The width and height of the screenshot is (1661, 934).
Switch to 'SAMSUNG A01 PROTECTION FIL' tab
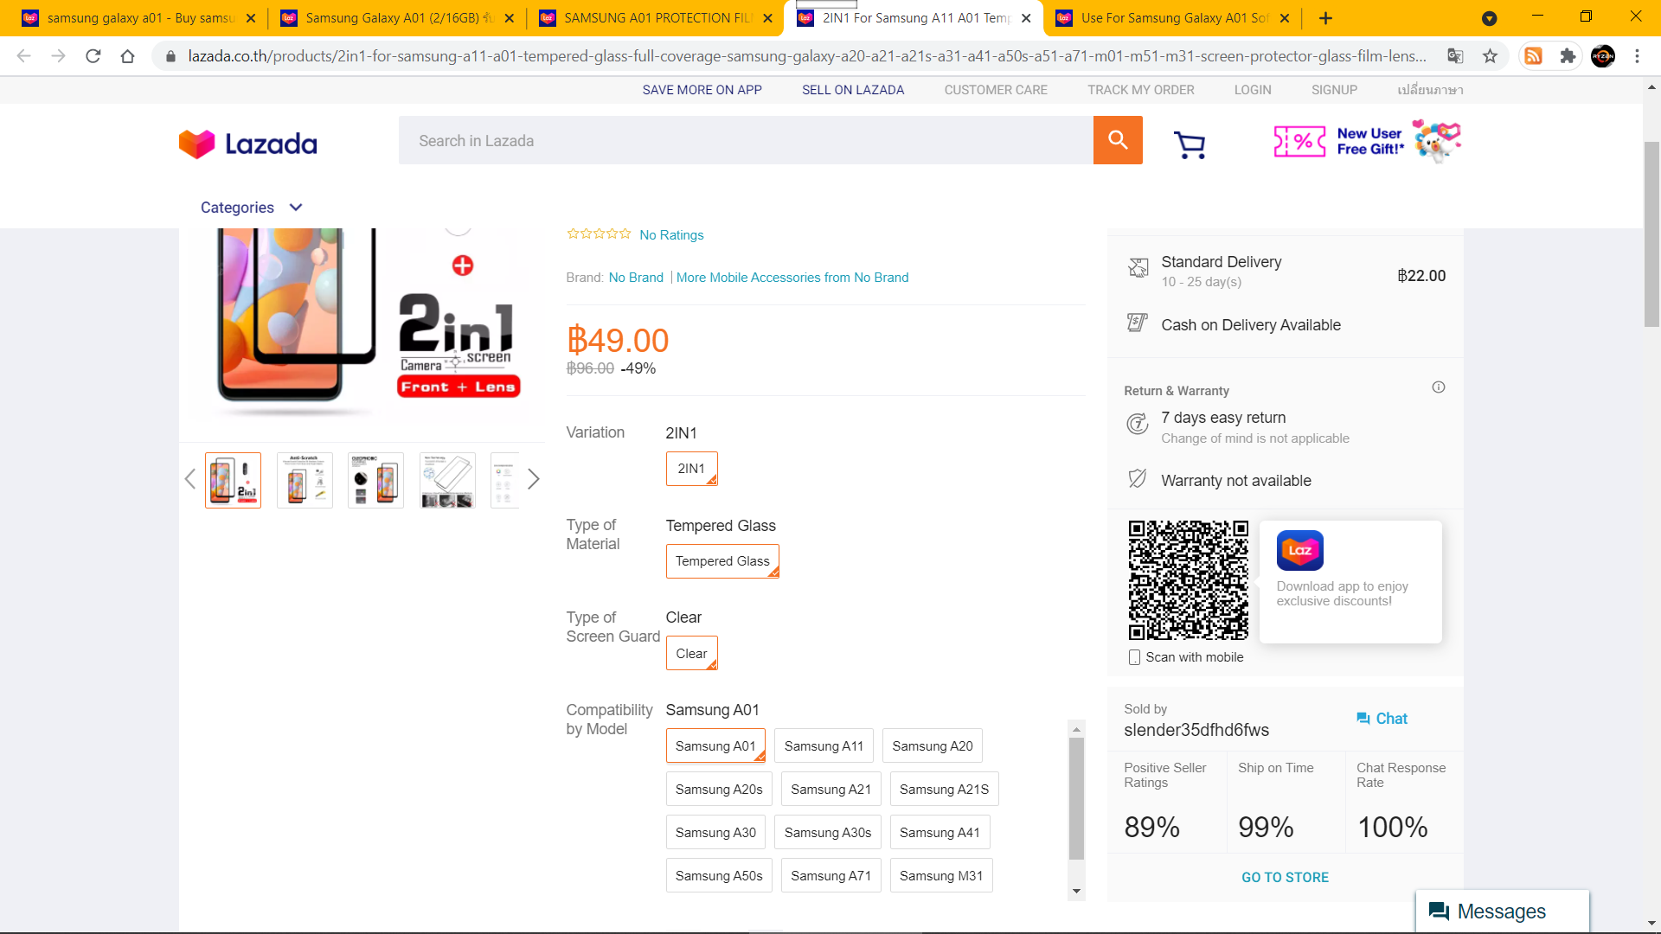(655, 18)
